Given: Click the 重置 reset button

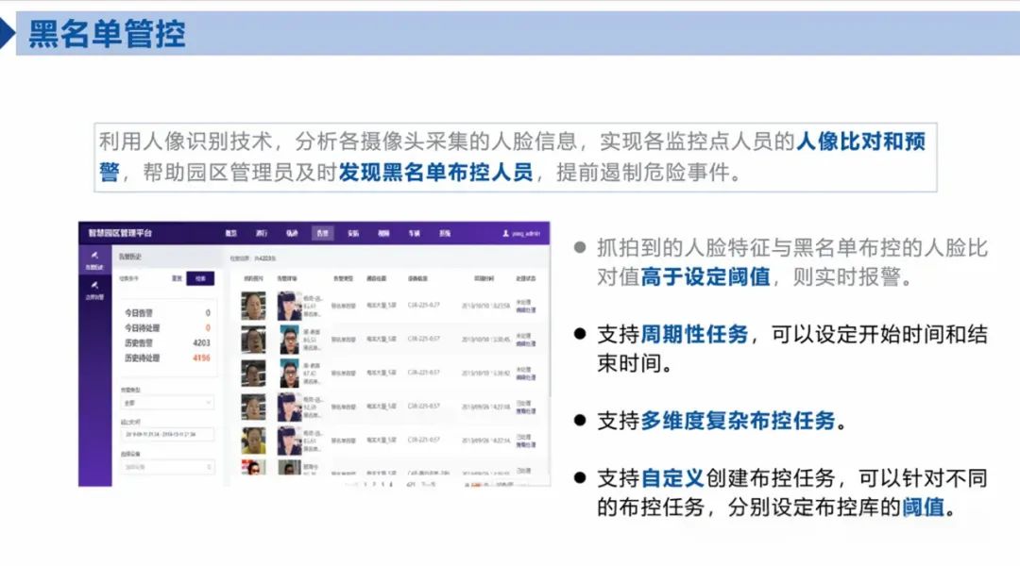Looking at the screenshot, I should 177,278.
